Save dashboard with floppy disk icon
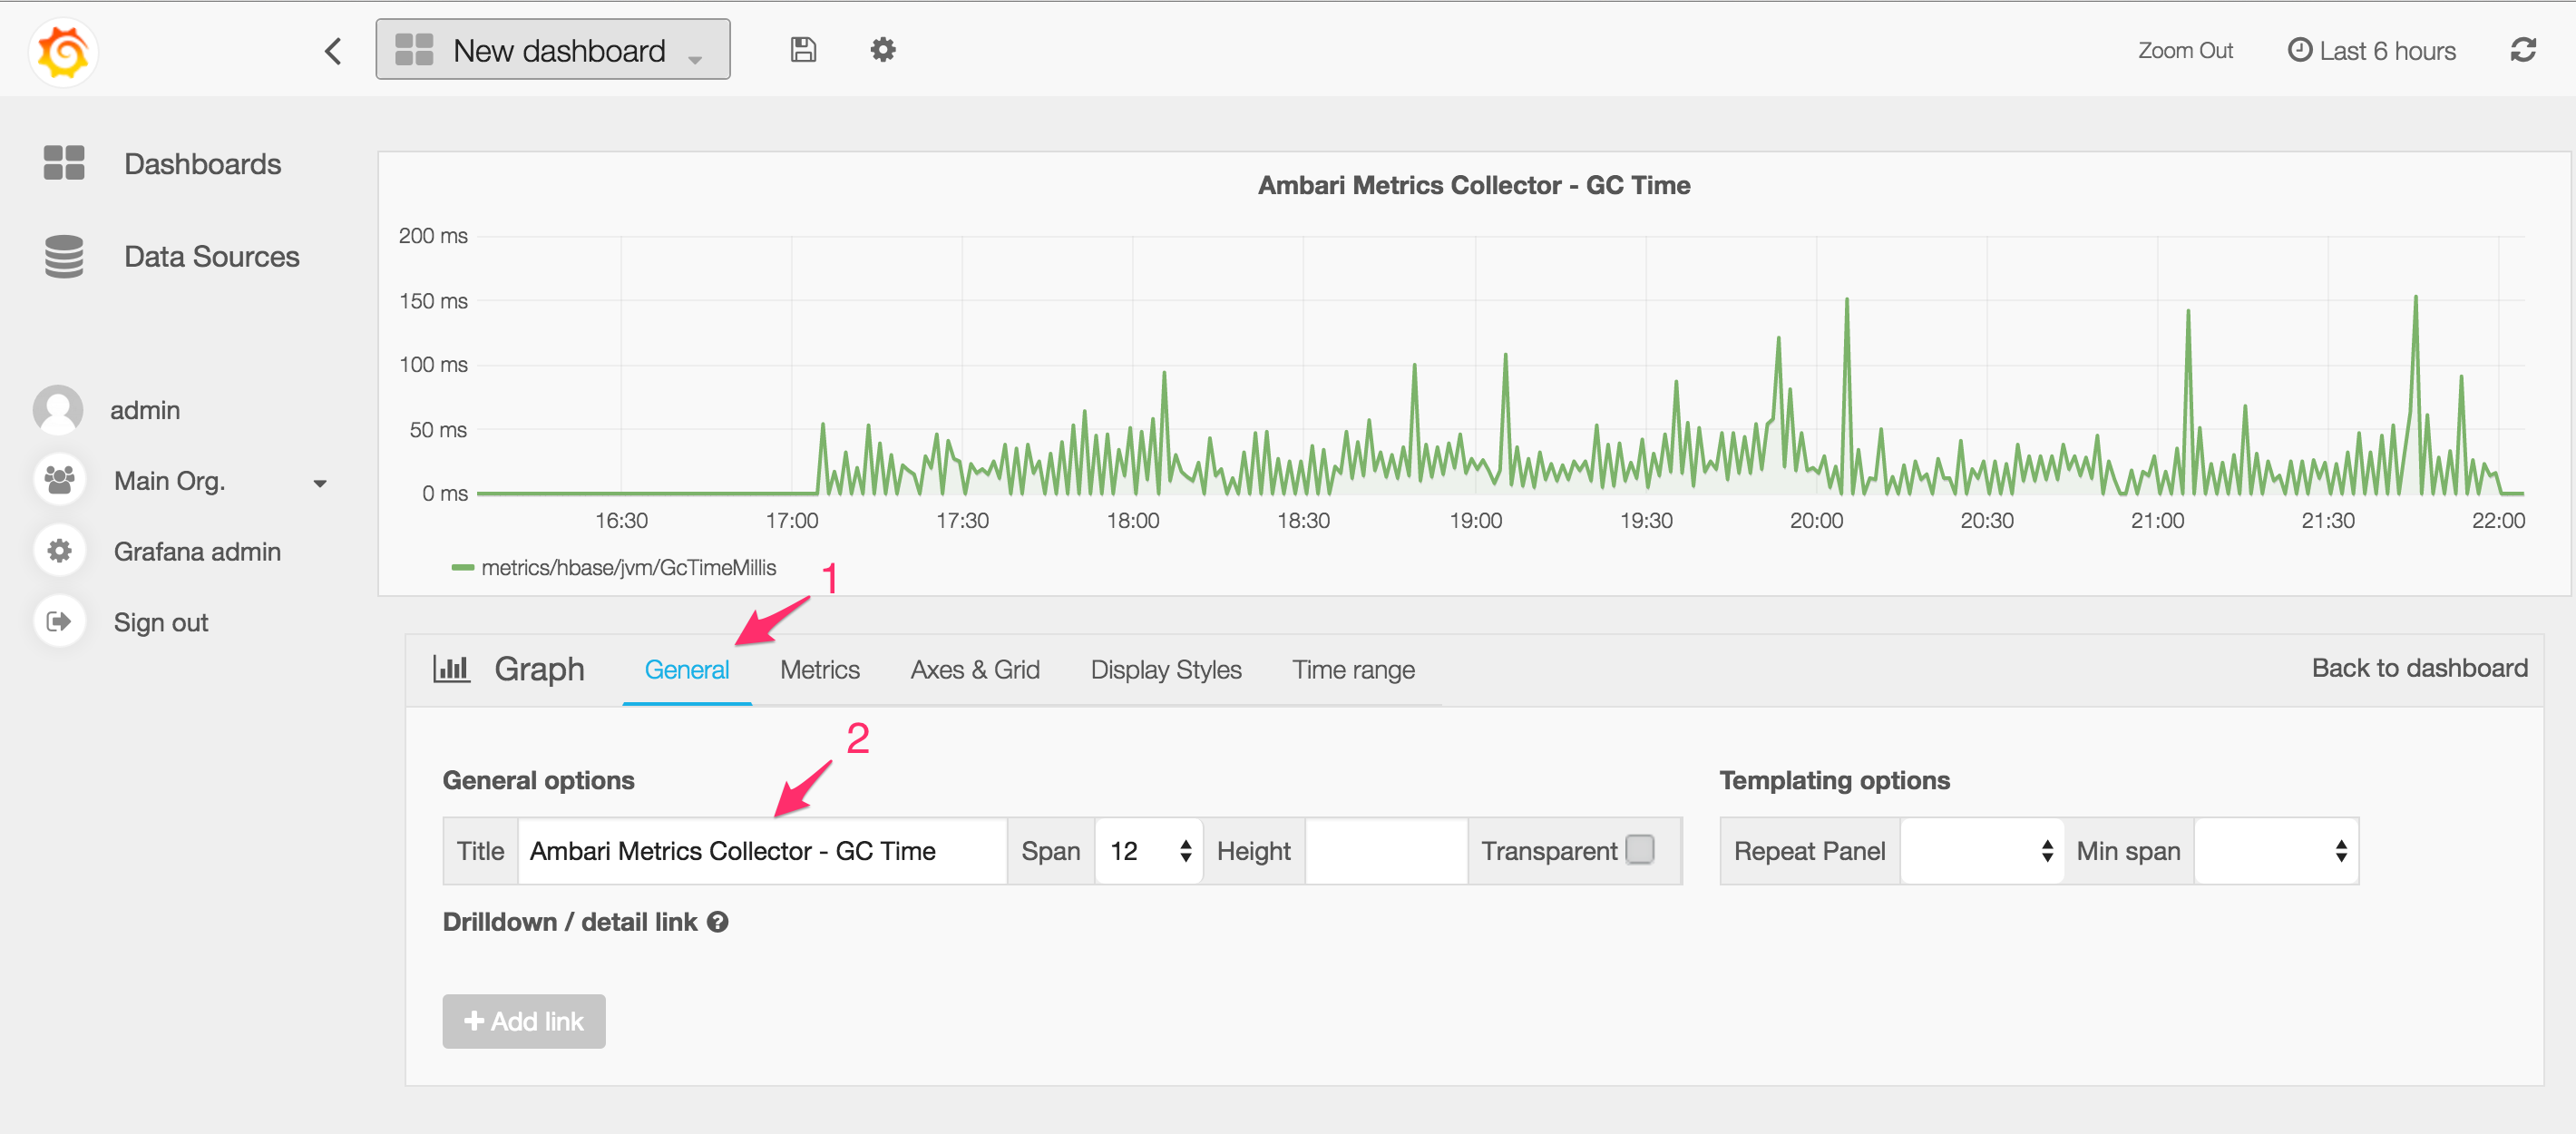 [803, 50]
